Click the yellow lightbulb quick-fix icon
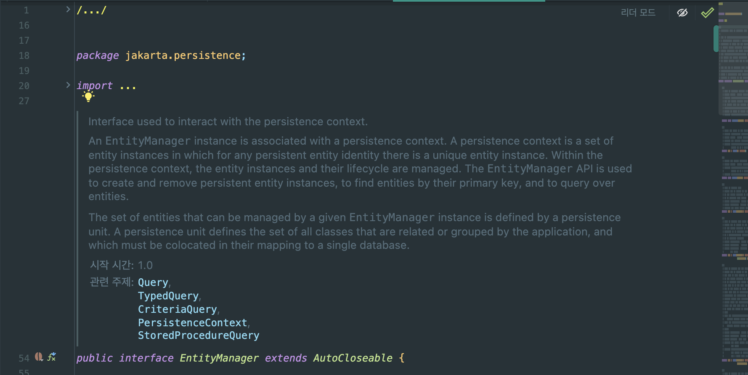Image resolution: width=748 pixels, height=375 pixels. pyautogui.click(x=88, y=97)
